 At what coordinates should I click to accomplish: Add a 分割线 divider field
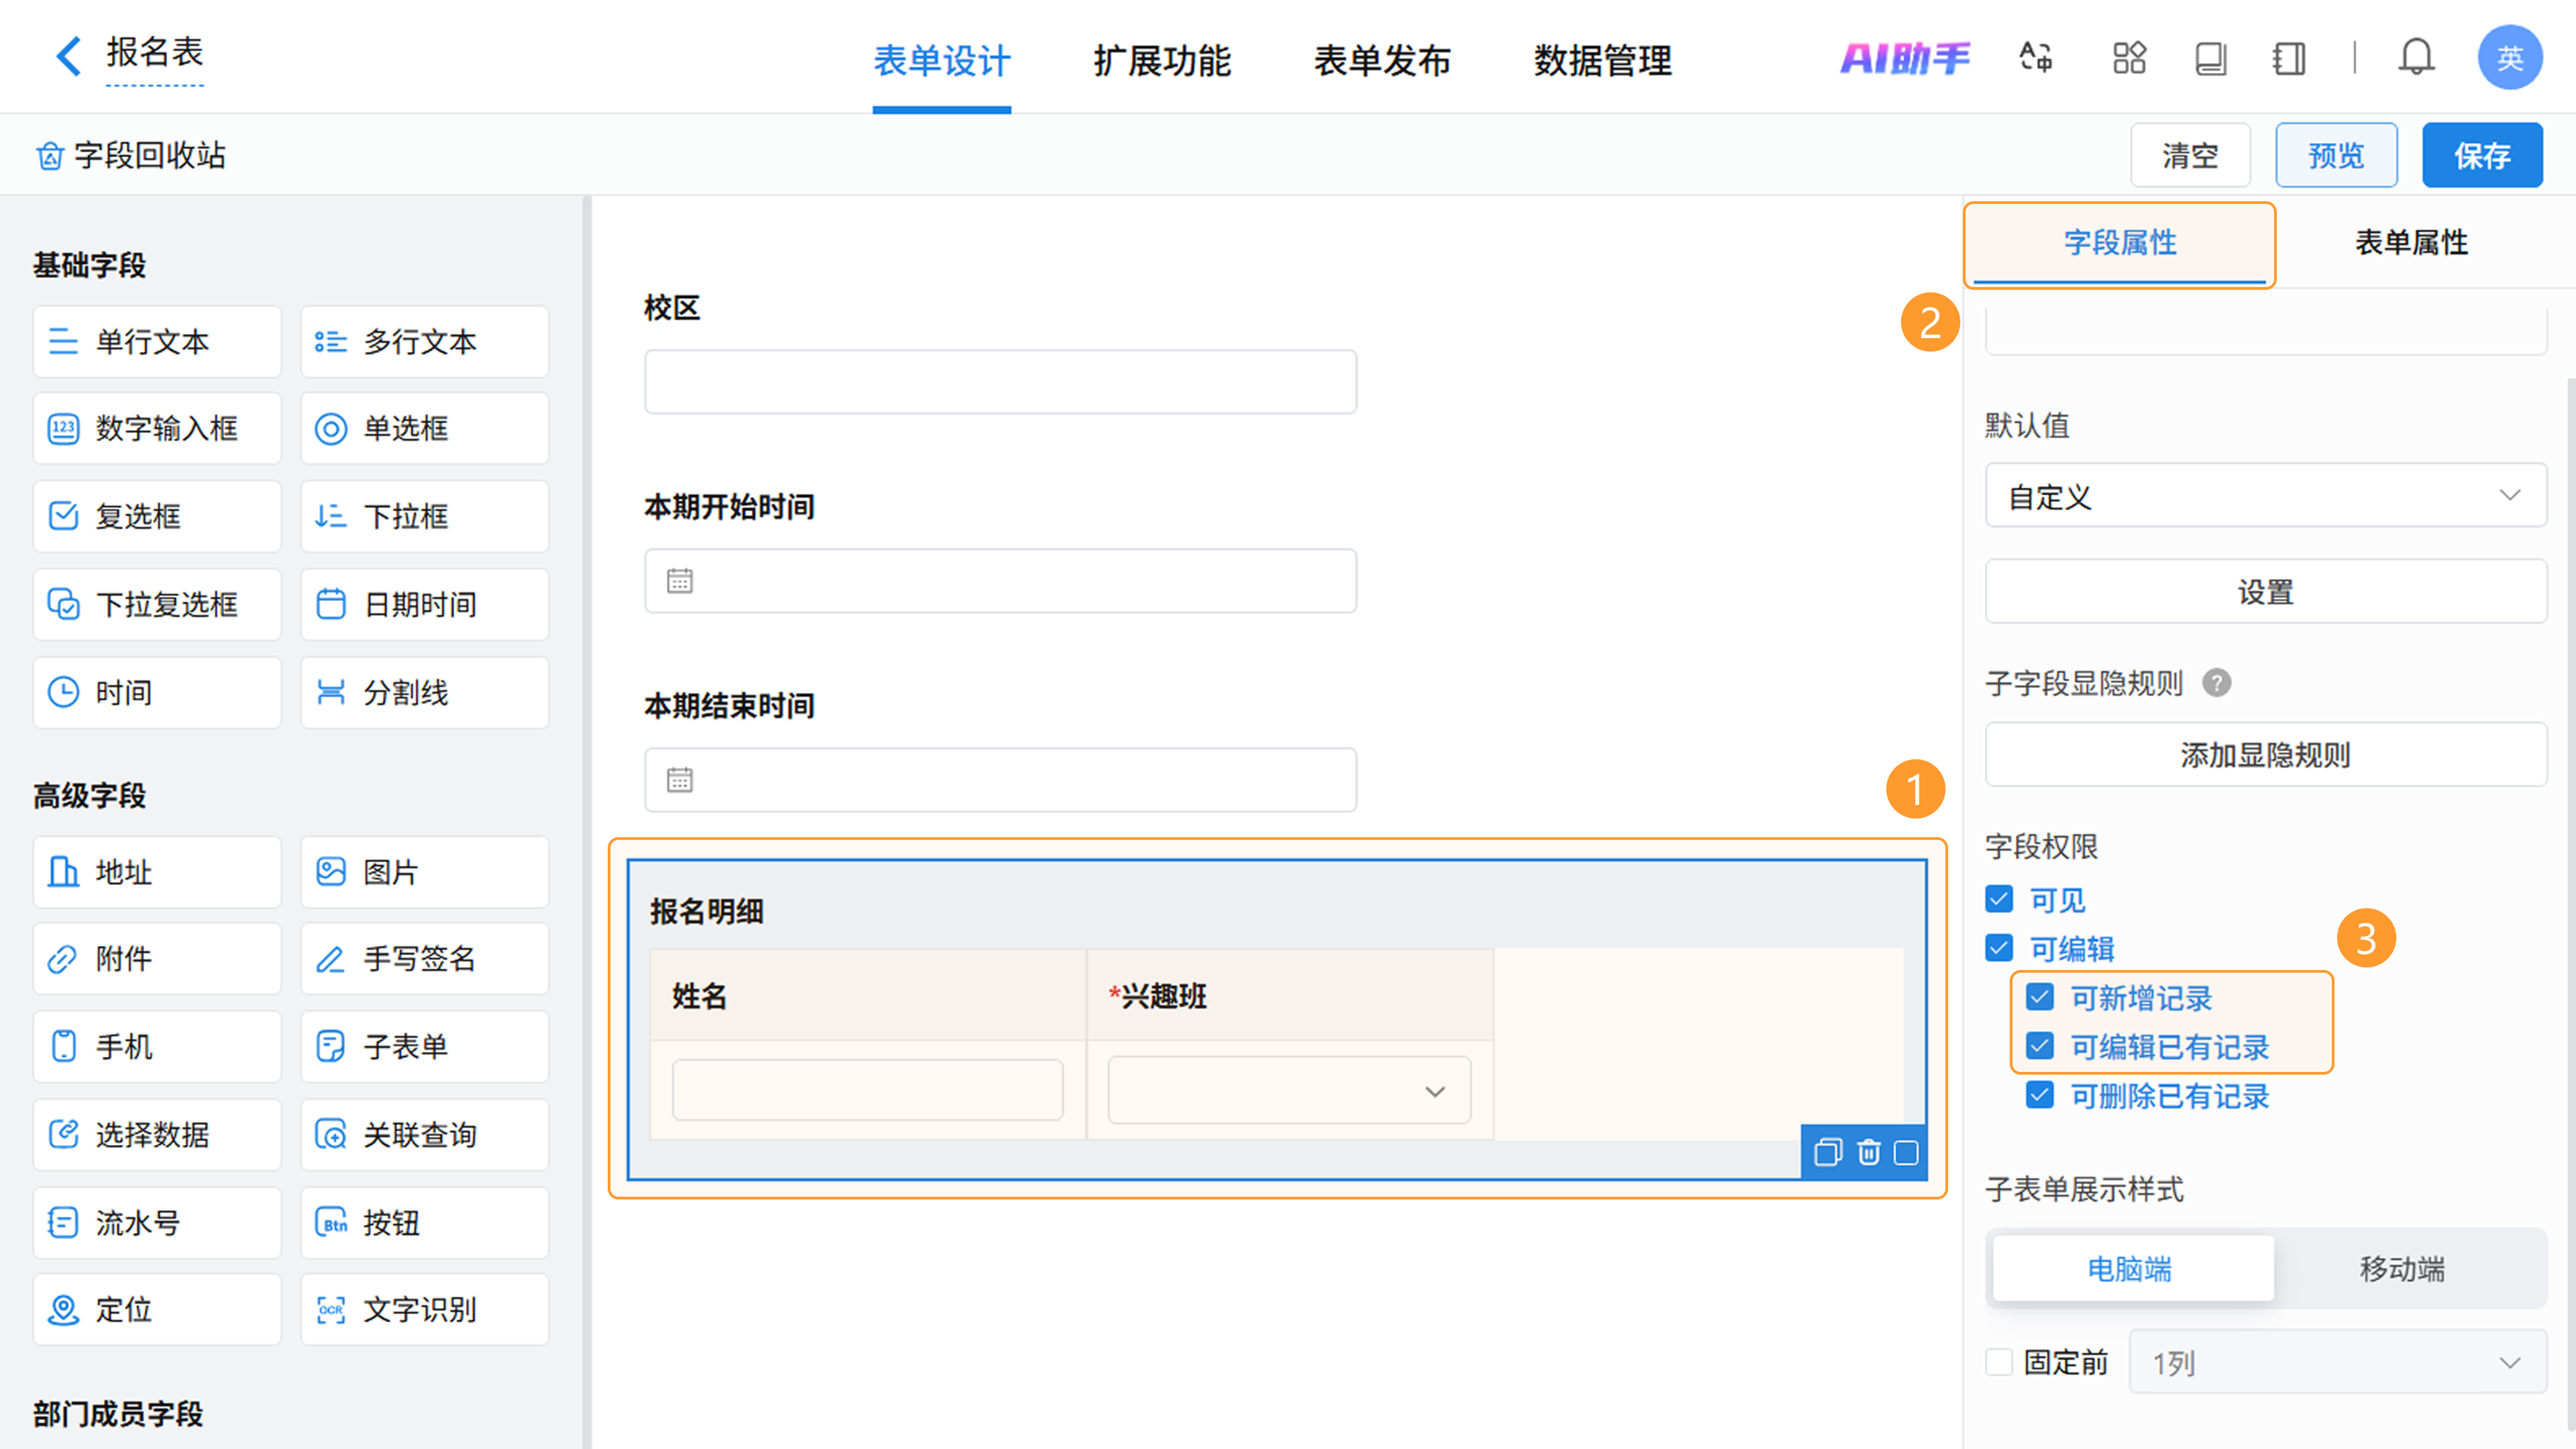(425, 693)
